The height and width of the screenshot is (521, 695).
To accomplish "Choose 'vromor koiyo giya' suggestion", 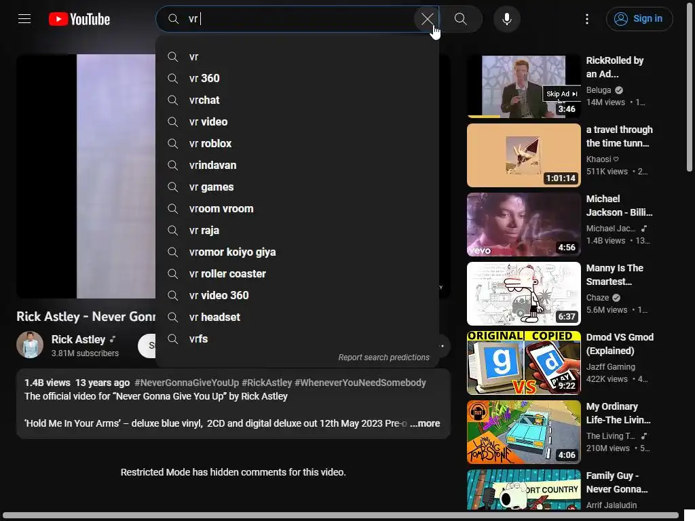I will (x=297, y=252).
